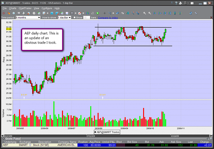Click the green dollar circle icon
Viewport: 214px width, 149px height.
click(x=98, y=13)
